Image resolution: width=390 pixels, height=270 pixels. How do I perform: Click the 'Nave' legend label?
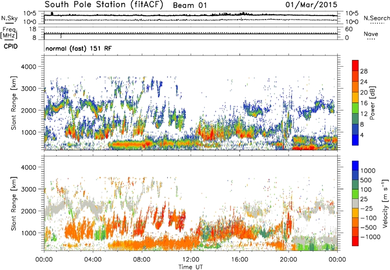click(x=371, y=34)
